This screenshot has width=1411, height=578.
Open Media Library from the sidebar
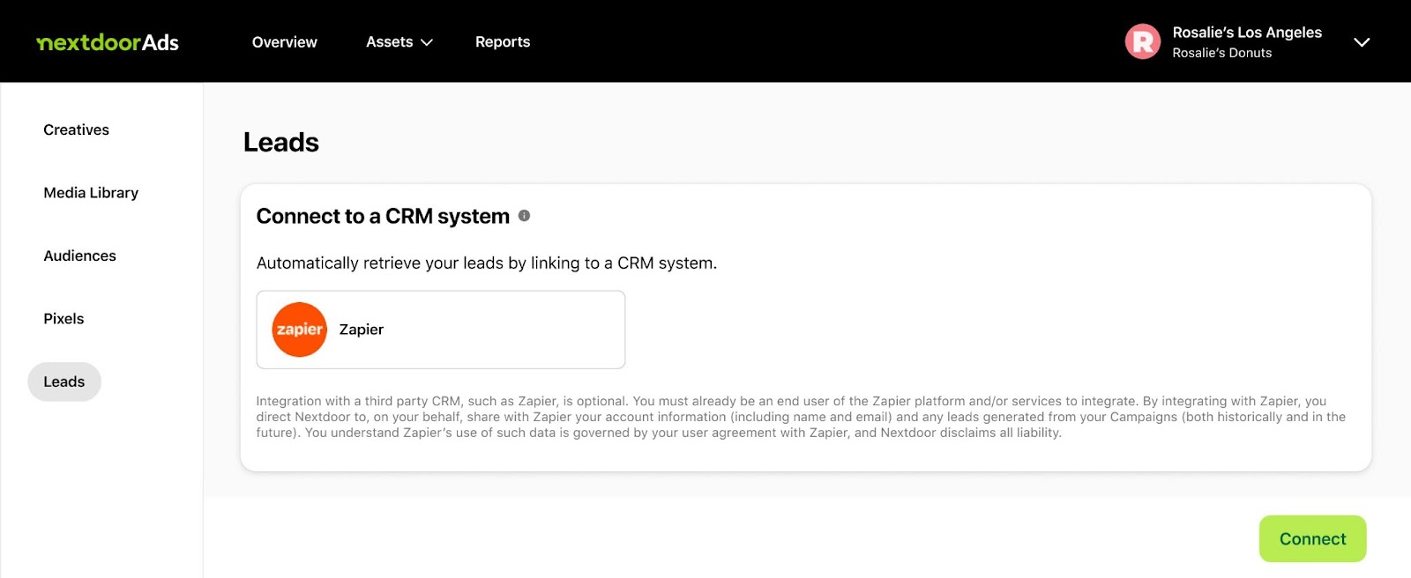pyautogui.click(x=91, y=193)
